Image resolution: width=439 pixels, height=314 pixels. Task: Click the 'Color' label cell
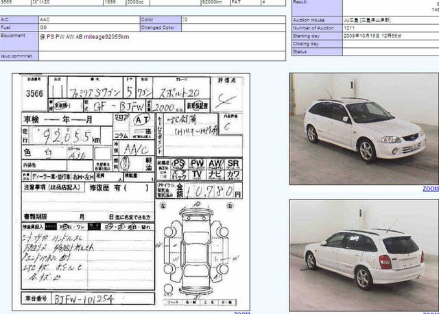click(x=161, y=20)
